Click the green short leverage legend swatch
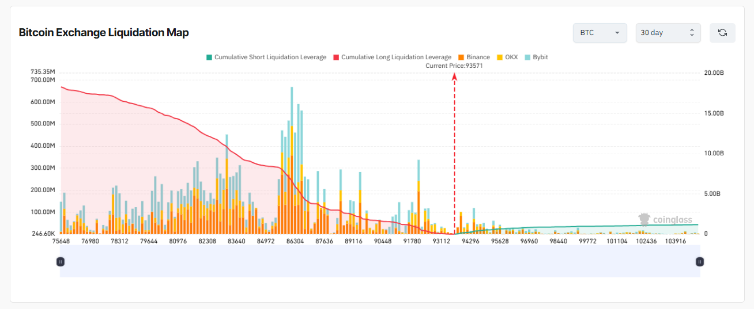The height and width of the screenshot is (309, 754). coord(209,58)
